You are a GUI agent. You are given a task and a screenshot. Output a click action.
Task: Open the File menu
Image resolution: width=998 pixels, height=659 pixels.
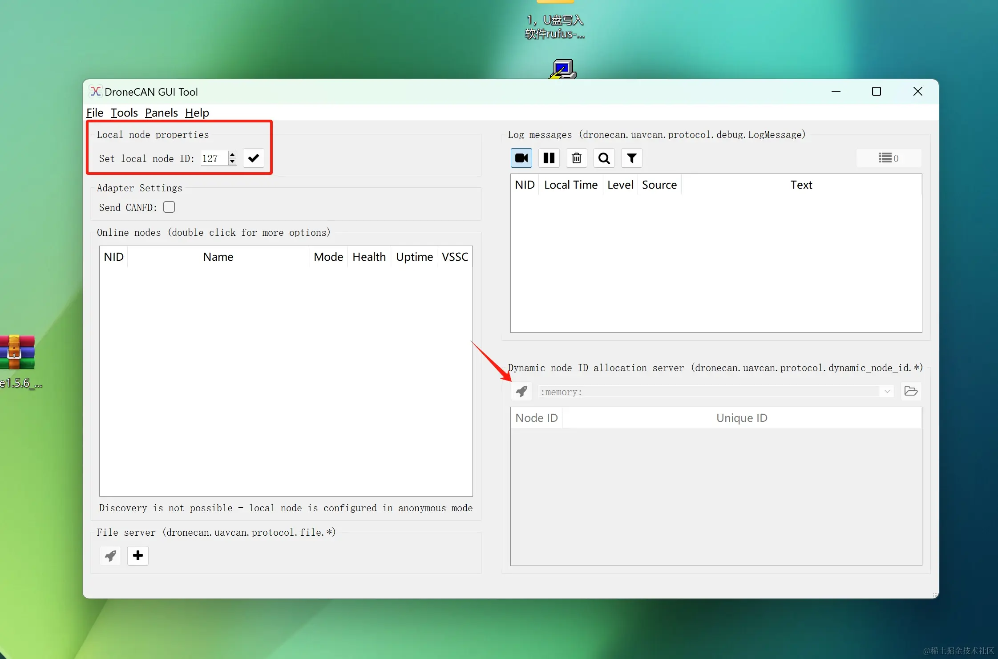[x=95, y=113]
